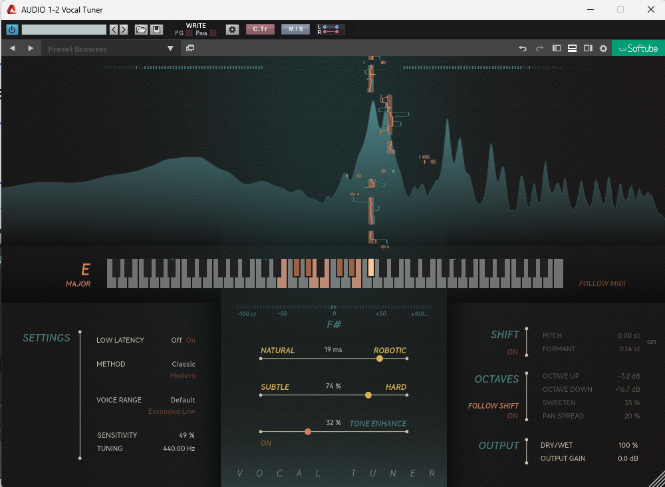Click the PAN SPREAD value 20 %
This screenshot has height=487, width=665.
pyautogui.click(x=632, y=416)
